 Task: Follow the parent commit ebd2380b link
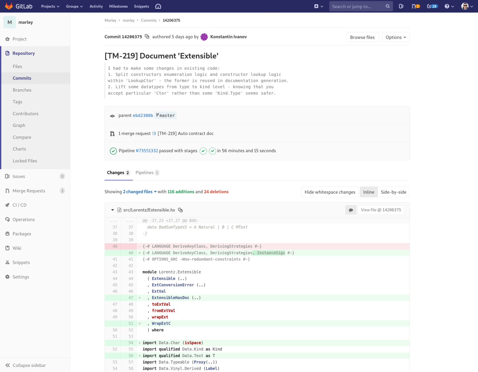click(143, 115)
